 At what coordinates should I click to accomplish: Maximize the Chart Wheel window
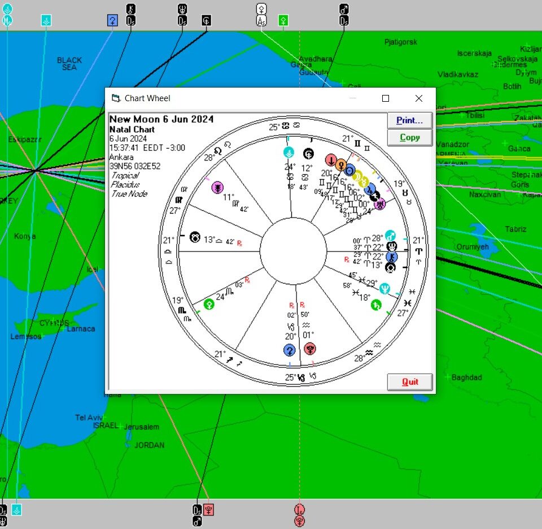(386, 98)
